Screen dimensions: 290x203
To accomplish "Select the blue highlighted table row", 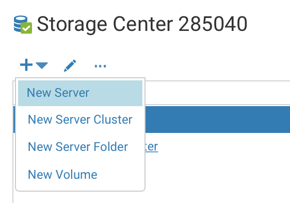I will click(218, 120).
